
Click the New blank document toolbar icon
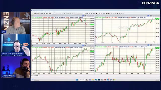(33, 14)
